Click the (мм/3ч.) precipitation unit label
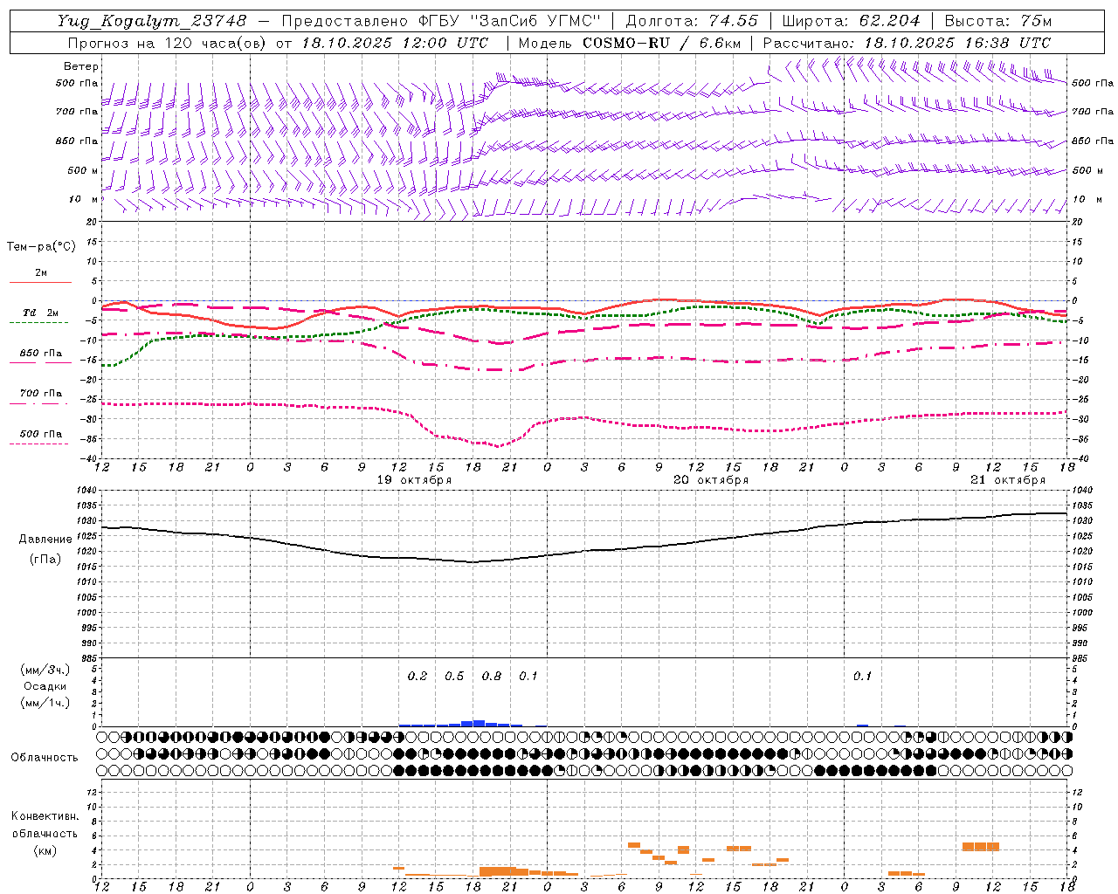1118x894 pixels. (x=45, y=670)
